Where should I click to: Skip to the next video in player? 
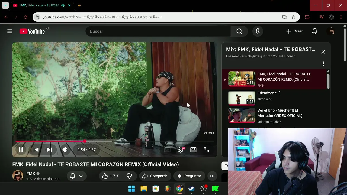coord(49,149)
